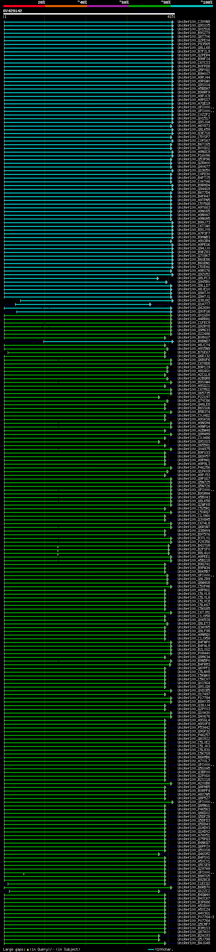
Task: Click the orange ~40% identity legend segment
Action: (x=66, y=6)
